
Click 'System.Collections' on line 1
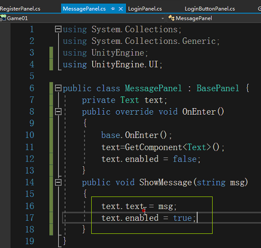point(135,29)
